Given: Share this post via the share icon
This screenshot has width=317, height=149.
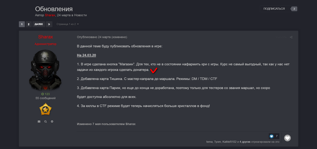Looking at the screenshot, I should [291, 37].
